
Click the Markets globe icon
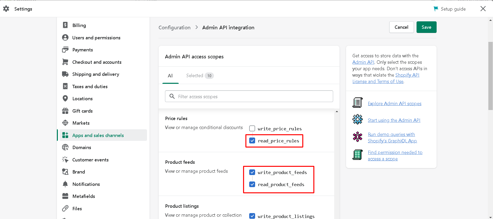[x=65, y=123]
